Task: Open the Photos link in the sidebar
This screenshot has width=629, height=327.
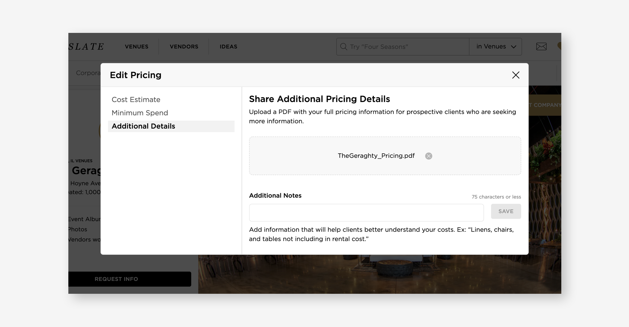Action: tap(78, 229)
